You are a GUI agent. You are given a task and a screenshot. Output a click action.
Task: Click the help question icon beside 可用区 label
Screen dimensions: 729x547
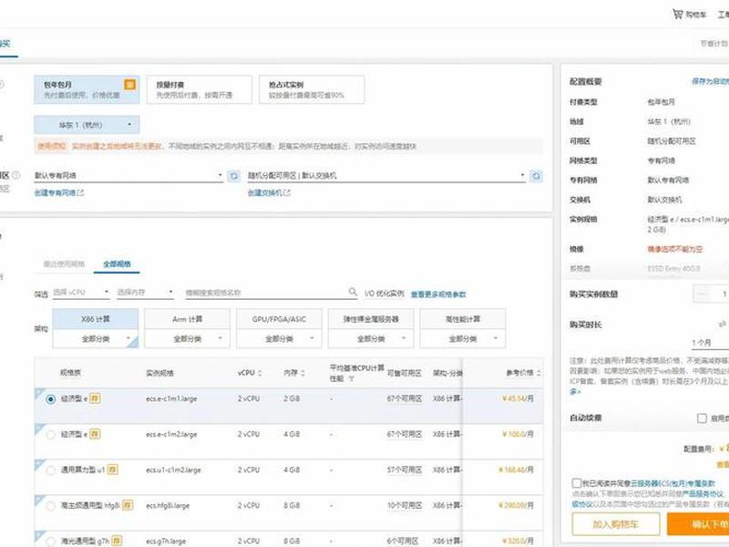tap(16, 175)
